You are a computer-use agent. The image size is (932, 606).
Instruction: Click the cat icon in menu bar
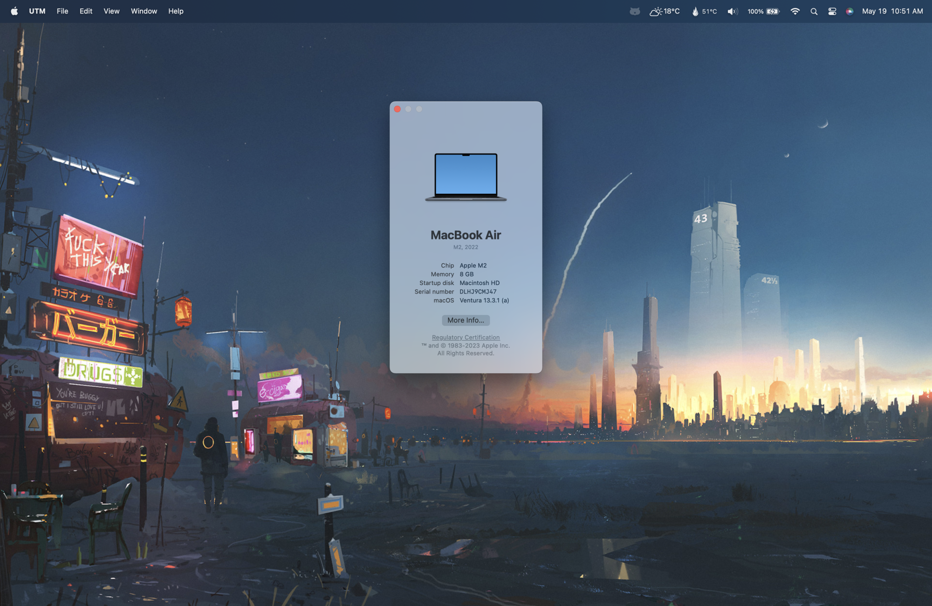(x=635, y=11)
